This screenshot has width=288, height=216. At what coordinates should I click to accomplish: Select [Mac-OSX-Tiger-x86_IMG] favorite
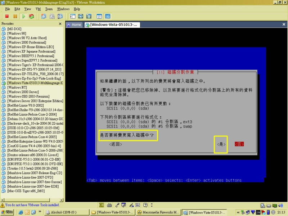[x=26, y=191]
